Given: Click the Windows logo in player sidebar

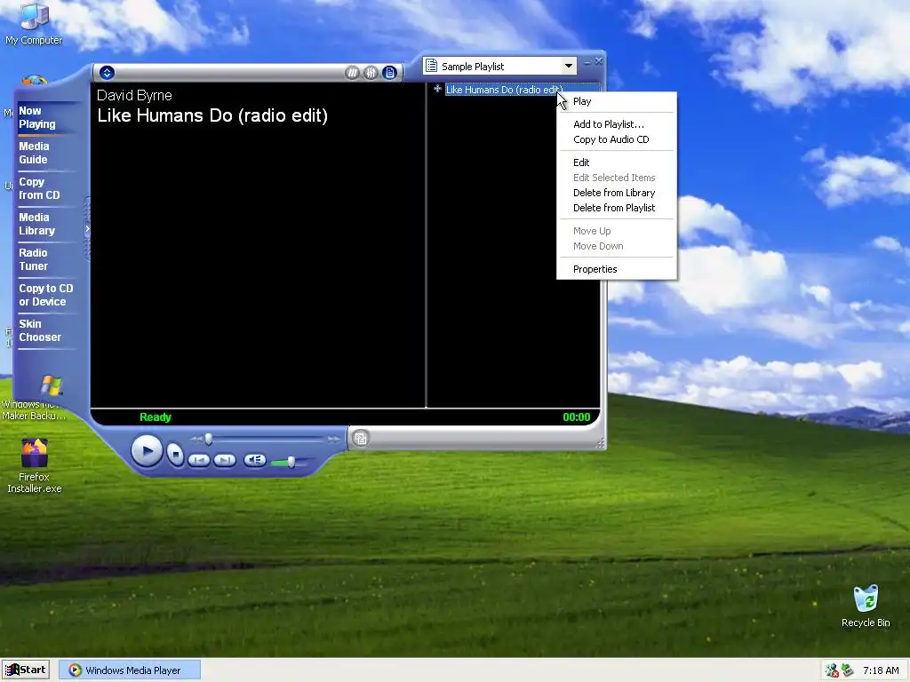Looking at the screenshot, I should tap(52, 385).
